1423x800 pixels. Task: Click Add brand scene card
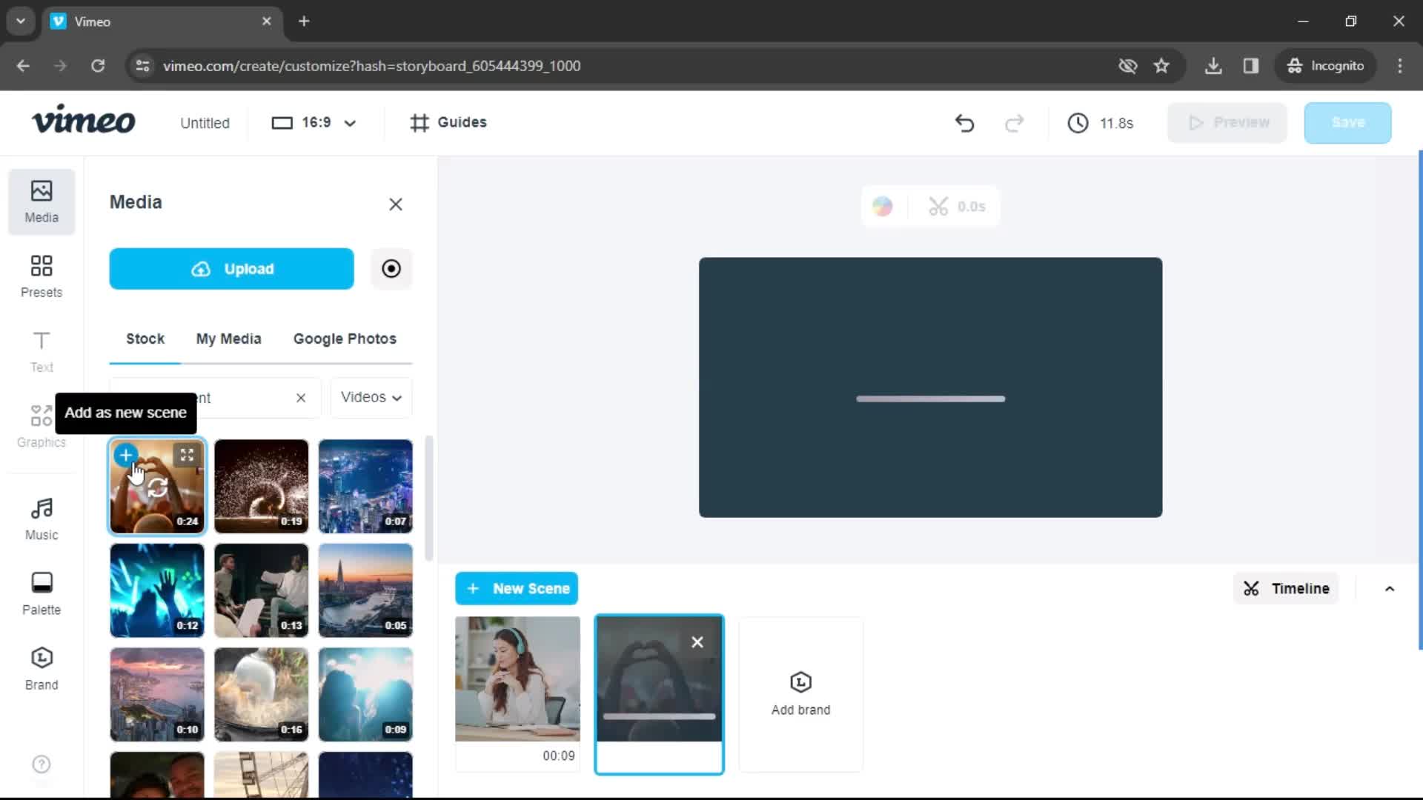click(801, 694)
